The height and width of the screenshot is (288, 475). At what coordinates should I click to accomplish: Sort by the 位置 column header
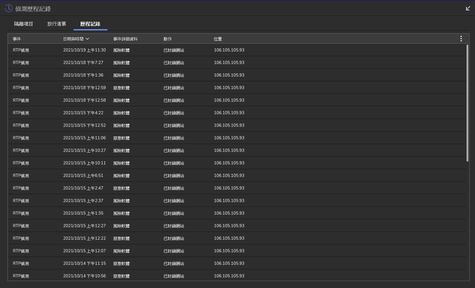(x=218, y=39)
